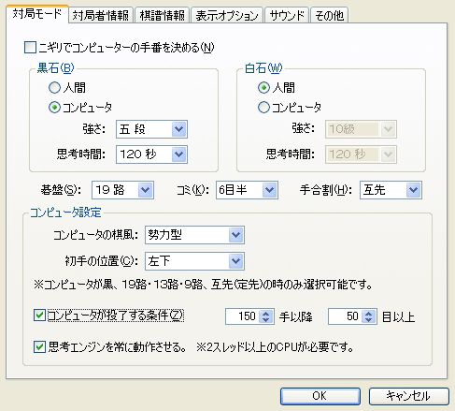455x411 pixels.
Task: Select 人間 for 黒石 player
Action: (x=54, y=88)
